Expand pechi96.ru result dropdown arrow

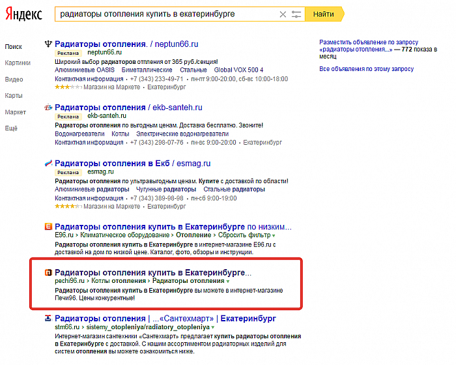228,282
